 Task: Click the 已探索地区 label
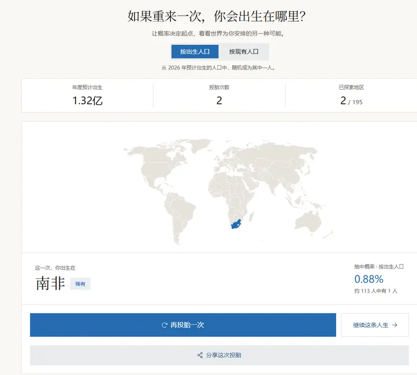point(351,87)
